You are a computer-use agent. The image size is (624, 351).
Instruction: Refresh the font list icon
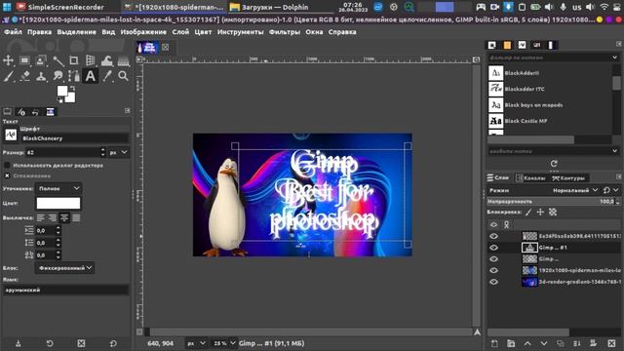(x=554, y=164)
